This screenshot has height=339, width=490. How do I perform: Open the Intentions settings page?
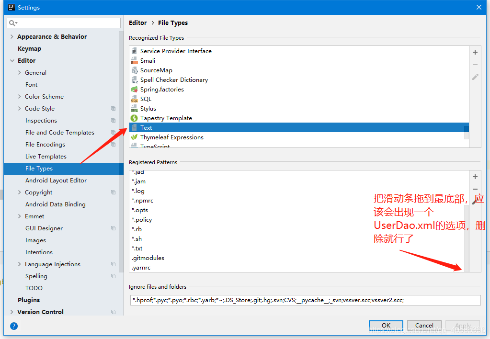(39, 252)
